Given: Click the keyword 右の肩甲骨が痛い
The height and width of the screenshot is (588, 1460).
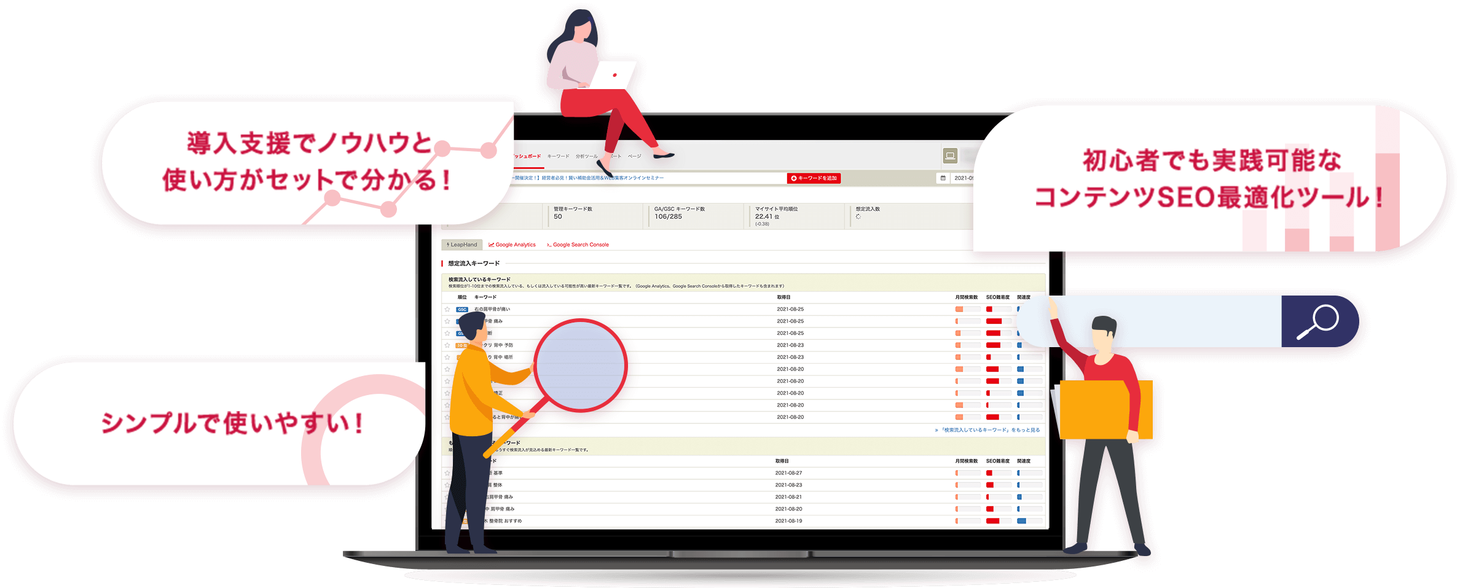Looking at the screenshot, I should point(492,310).
